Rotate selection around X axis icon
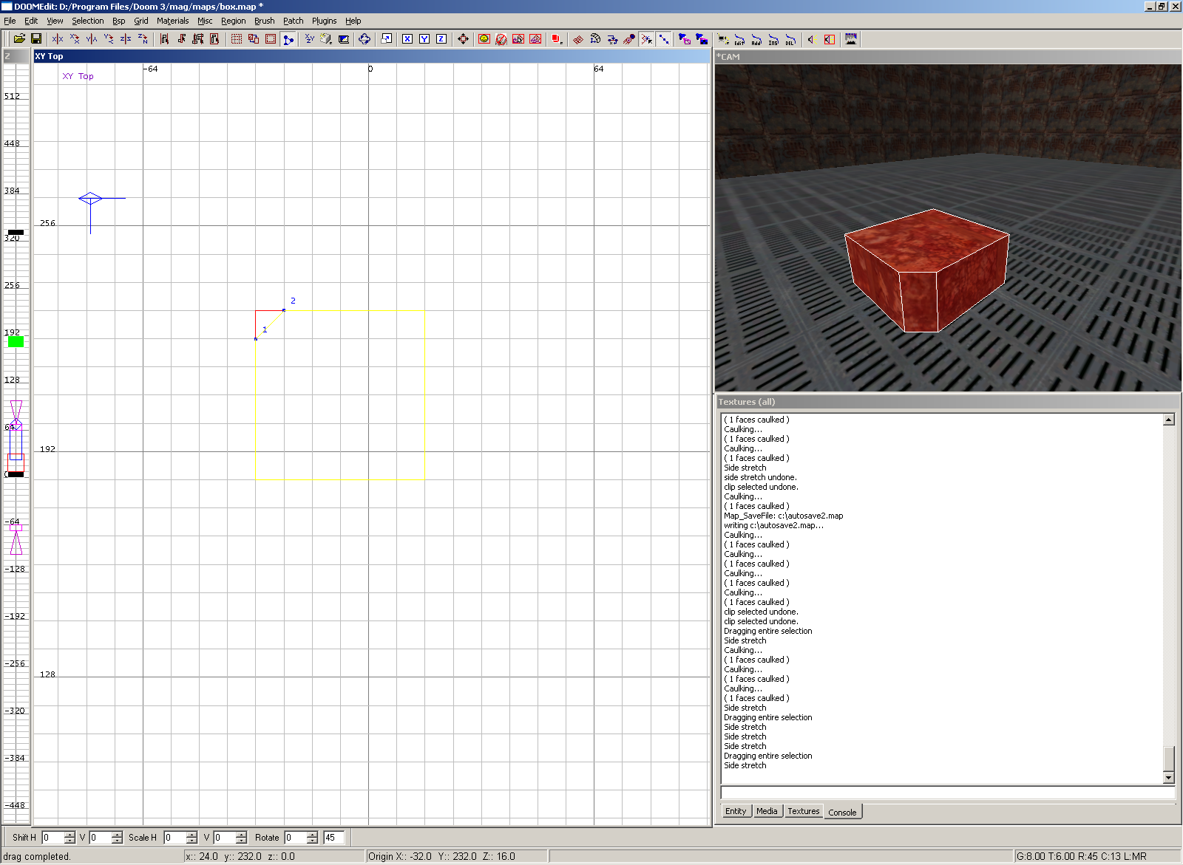The width and height of the screenshot is (1183, 865). 75,39
